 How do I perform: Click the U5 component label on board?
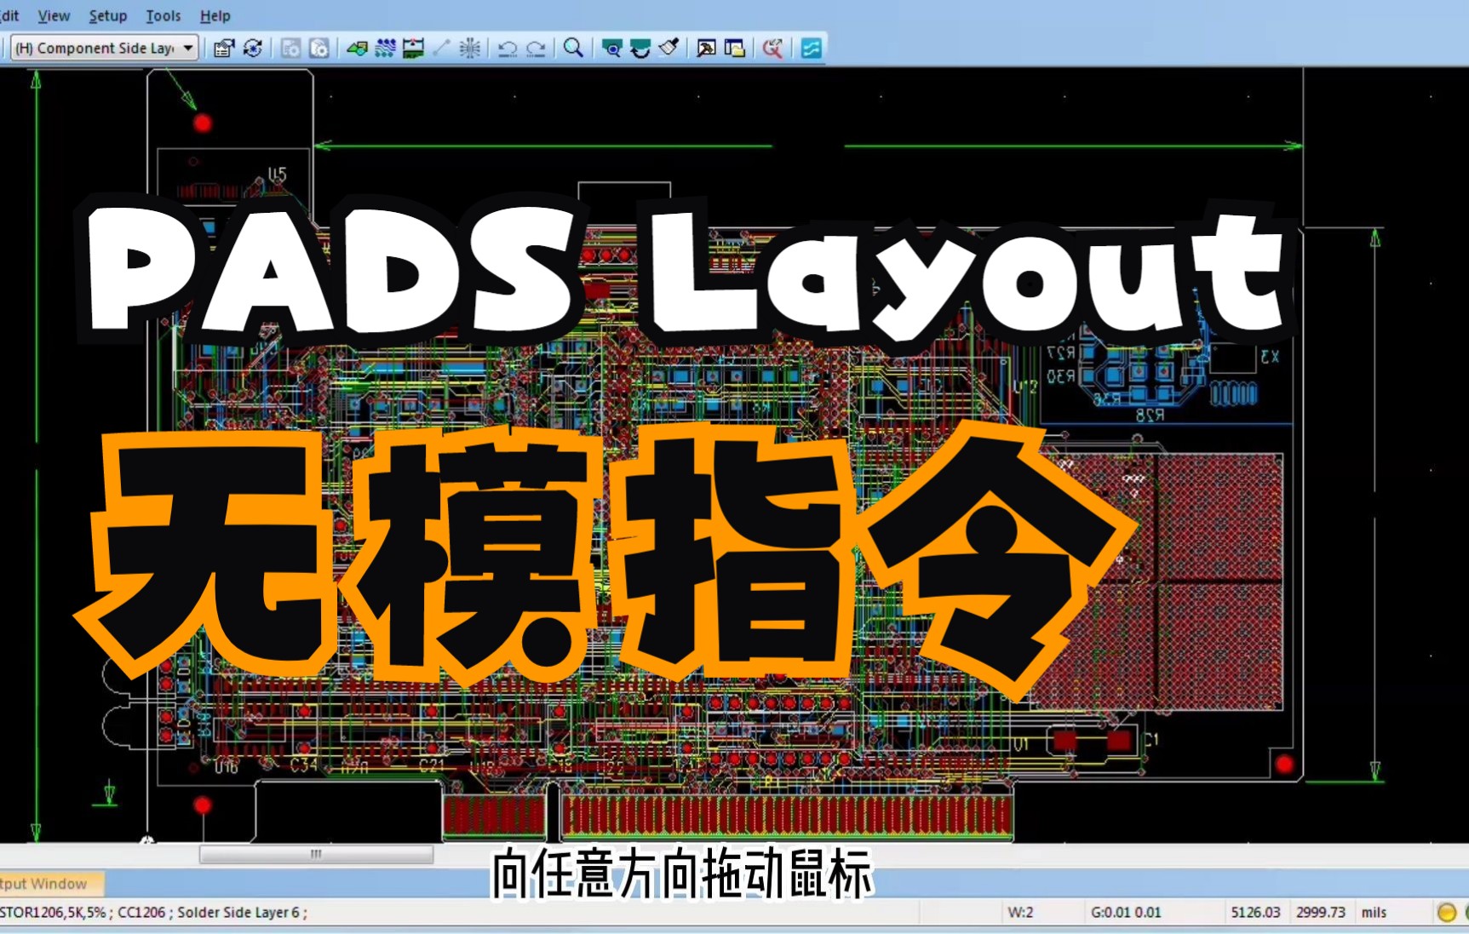278,174
